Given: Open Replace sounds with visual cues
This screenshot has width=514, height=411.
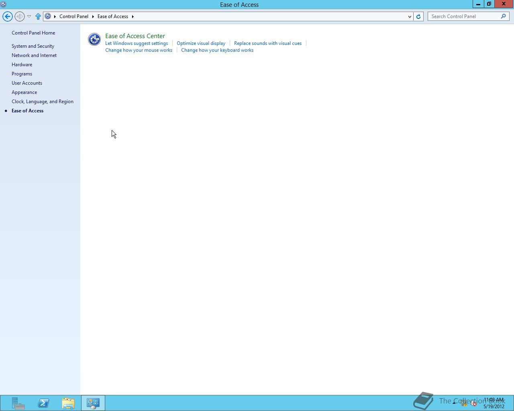Looking at the screenshot, I should coord(268,43).
